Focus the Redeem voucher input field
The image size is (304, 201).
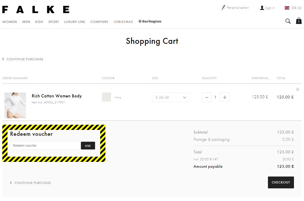coord(45,146)
